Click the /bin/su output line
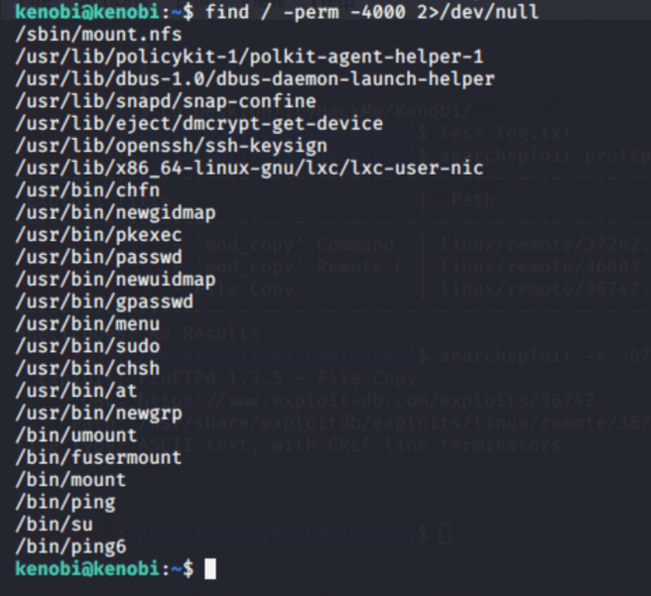The height and width of the screenshot is (596, 651). tap(54, 525)
